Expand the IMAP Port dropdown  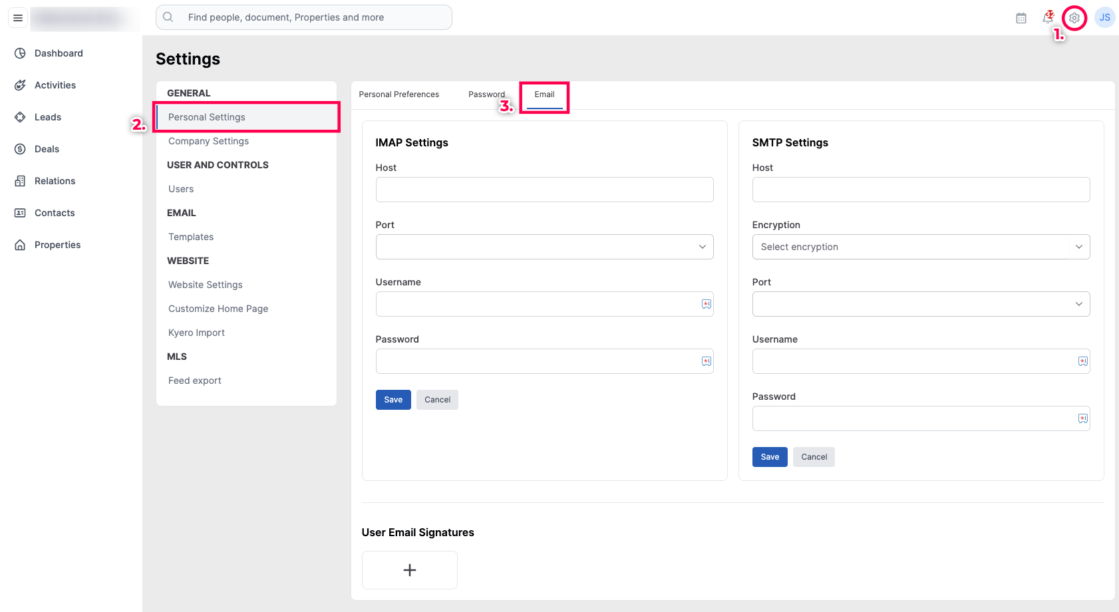[x=544, y=247]
